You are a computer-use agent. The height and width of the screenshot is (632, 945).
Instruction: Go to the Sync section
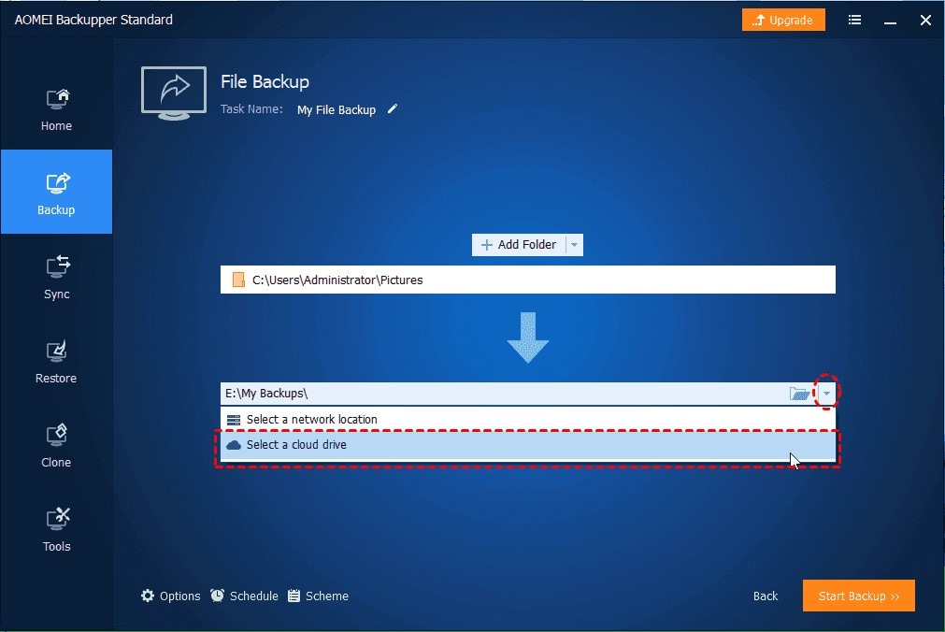56,278
